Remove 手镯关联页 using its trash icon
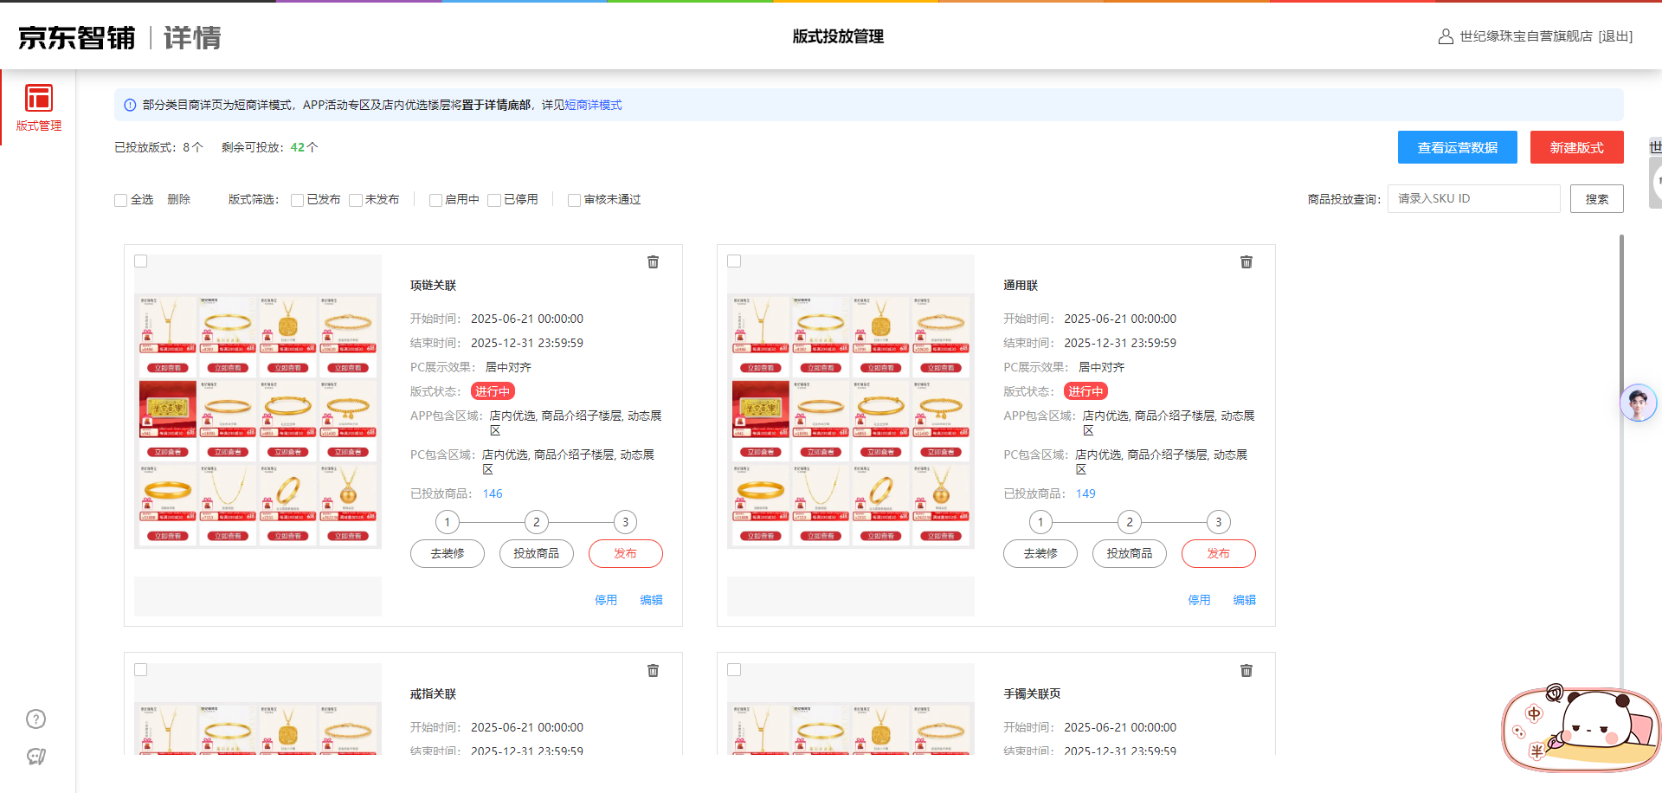 1246,671
